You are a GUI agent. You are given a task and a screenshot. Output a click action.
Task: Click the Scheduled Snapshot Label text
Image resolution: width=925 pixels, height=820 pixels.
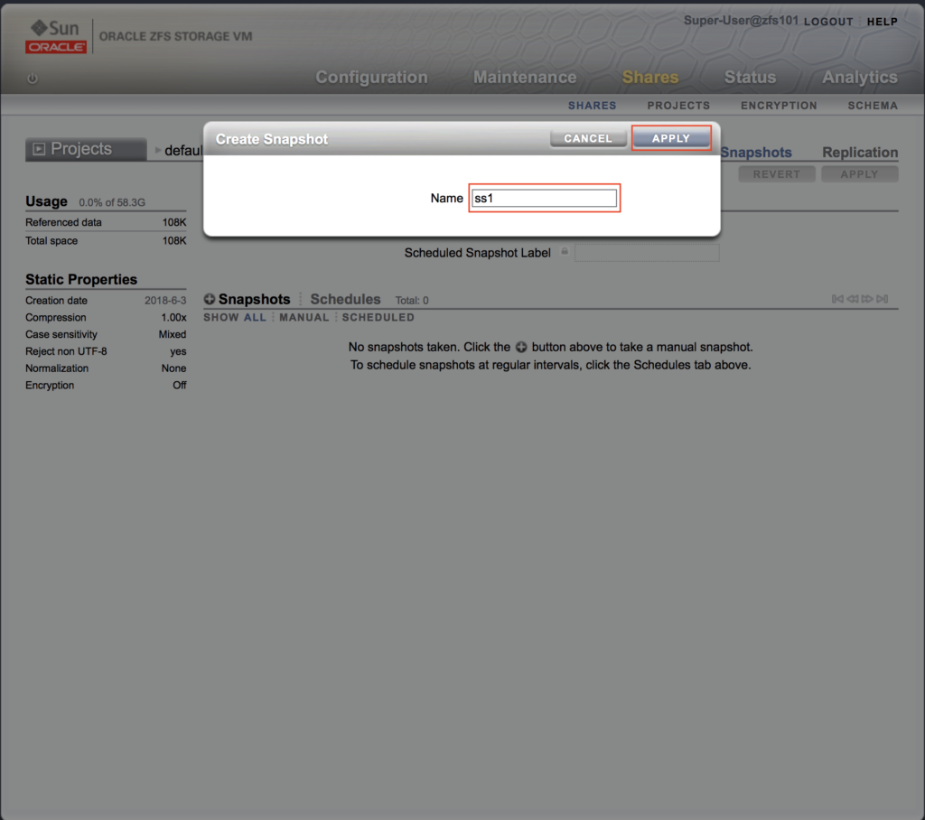477,253
